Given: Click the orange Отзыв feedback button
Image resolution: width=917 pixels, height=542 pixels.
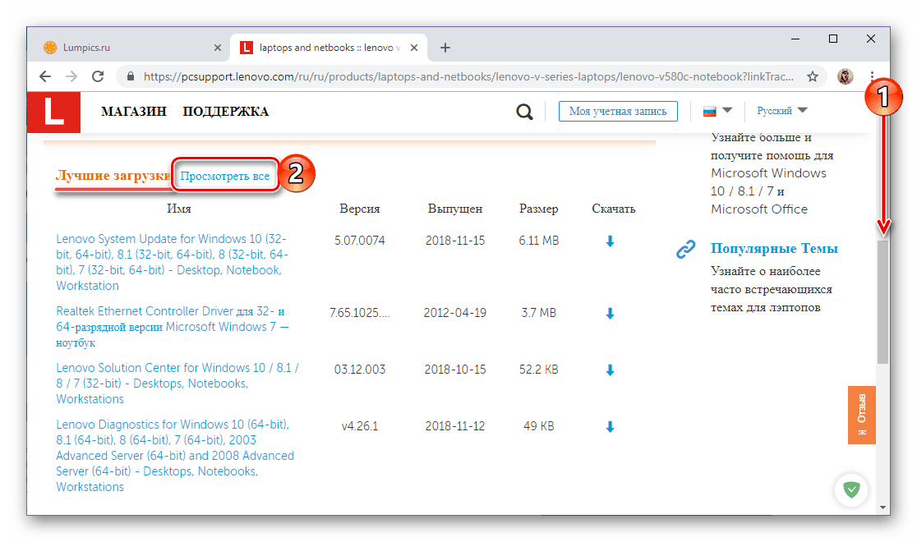Looking at the screenshot, I should coord(861,415).
